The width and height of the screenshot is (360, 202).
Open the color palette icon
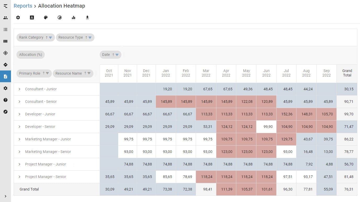(46, 17)
